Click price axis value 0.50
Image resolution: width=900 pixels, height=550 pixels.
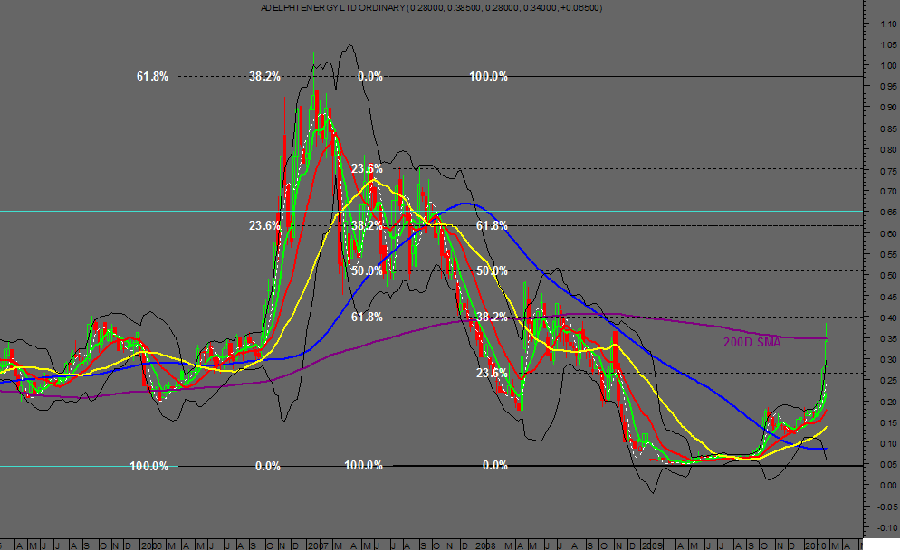[x=888, y=276]
